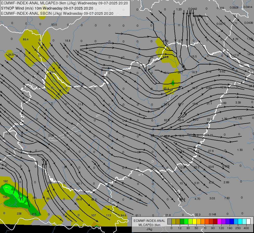Image resolution: width=254 pixels, height=233 pixels.
Task: Select the dark red swatch in the legend
Action: tap(215, 221)
